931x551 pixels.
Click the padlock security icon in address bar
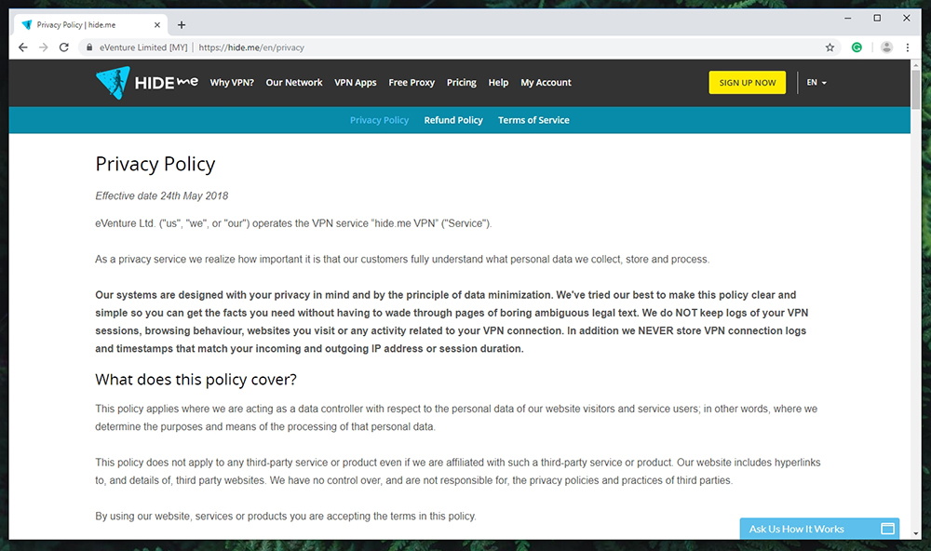pyautogui.click(x=89, y=47)
